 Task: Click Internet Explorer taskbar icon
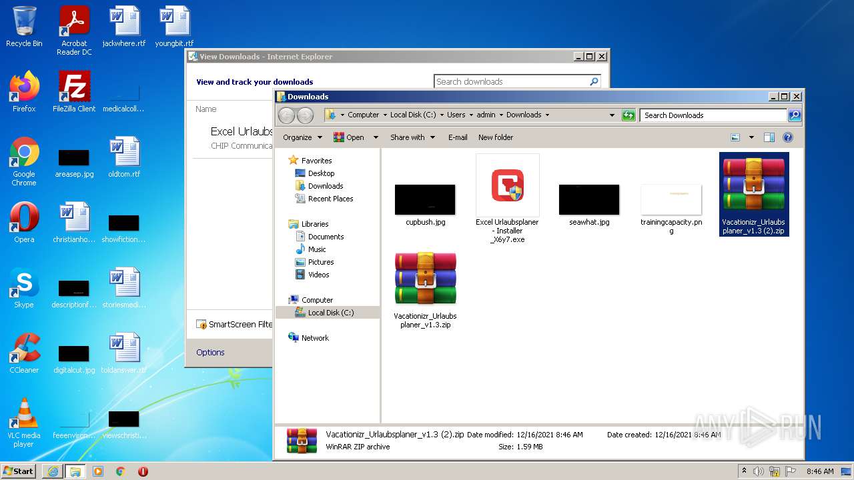(53, 471)
